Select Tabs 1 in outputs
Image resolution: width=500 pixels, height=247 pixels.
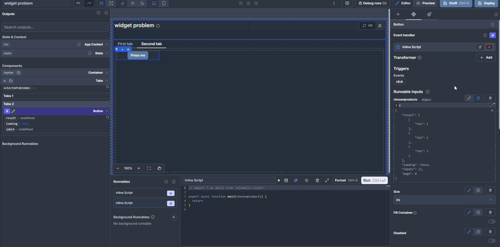56,96
